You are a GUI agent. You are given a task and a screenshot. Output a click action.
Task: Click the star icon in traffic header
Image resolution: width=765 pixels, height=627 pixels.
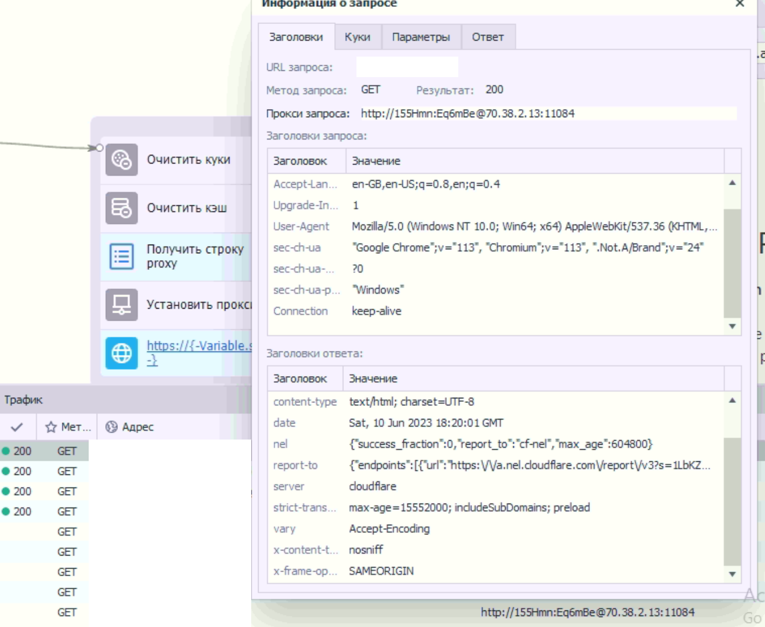(51, 427)
